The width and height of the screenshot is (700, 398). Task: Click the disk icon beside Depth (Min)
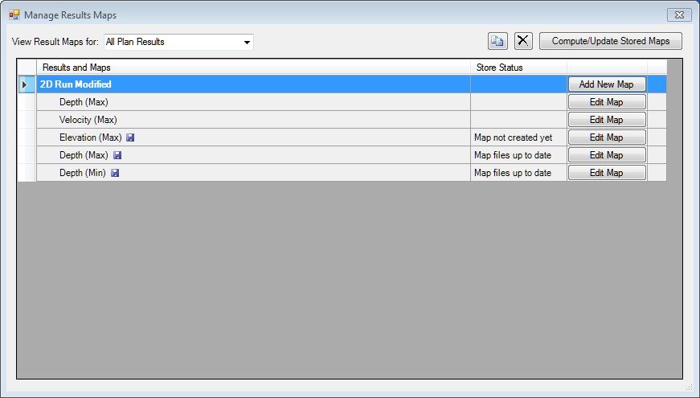pos(115,173)
